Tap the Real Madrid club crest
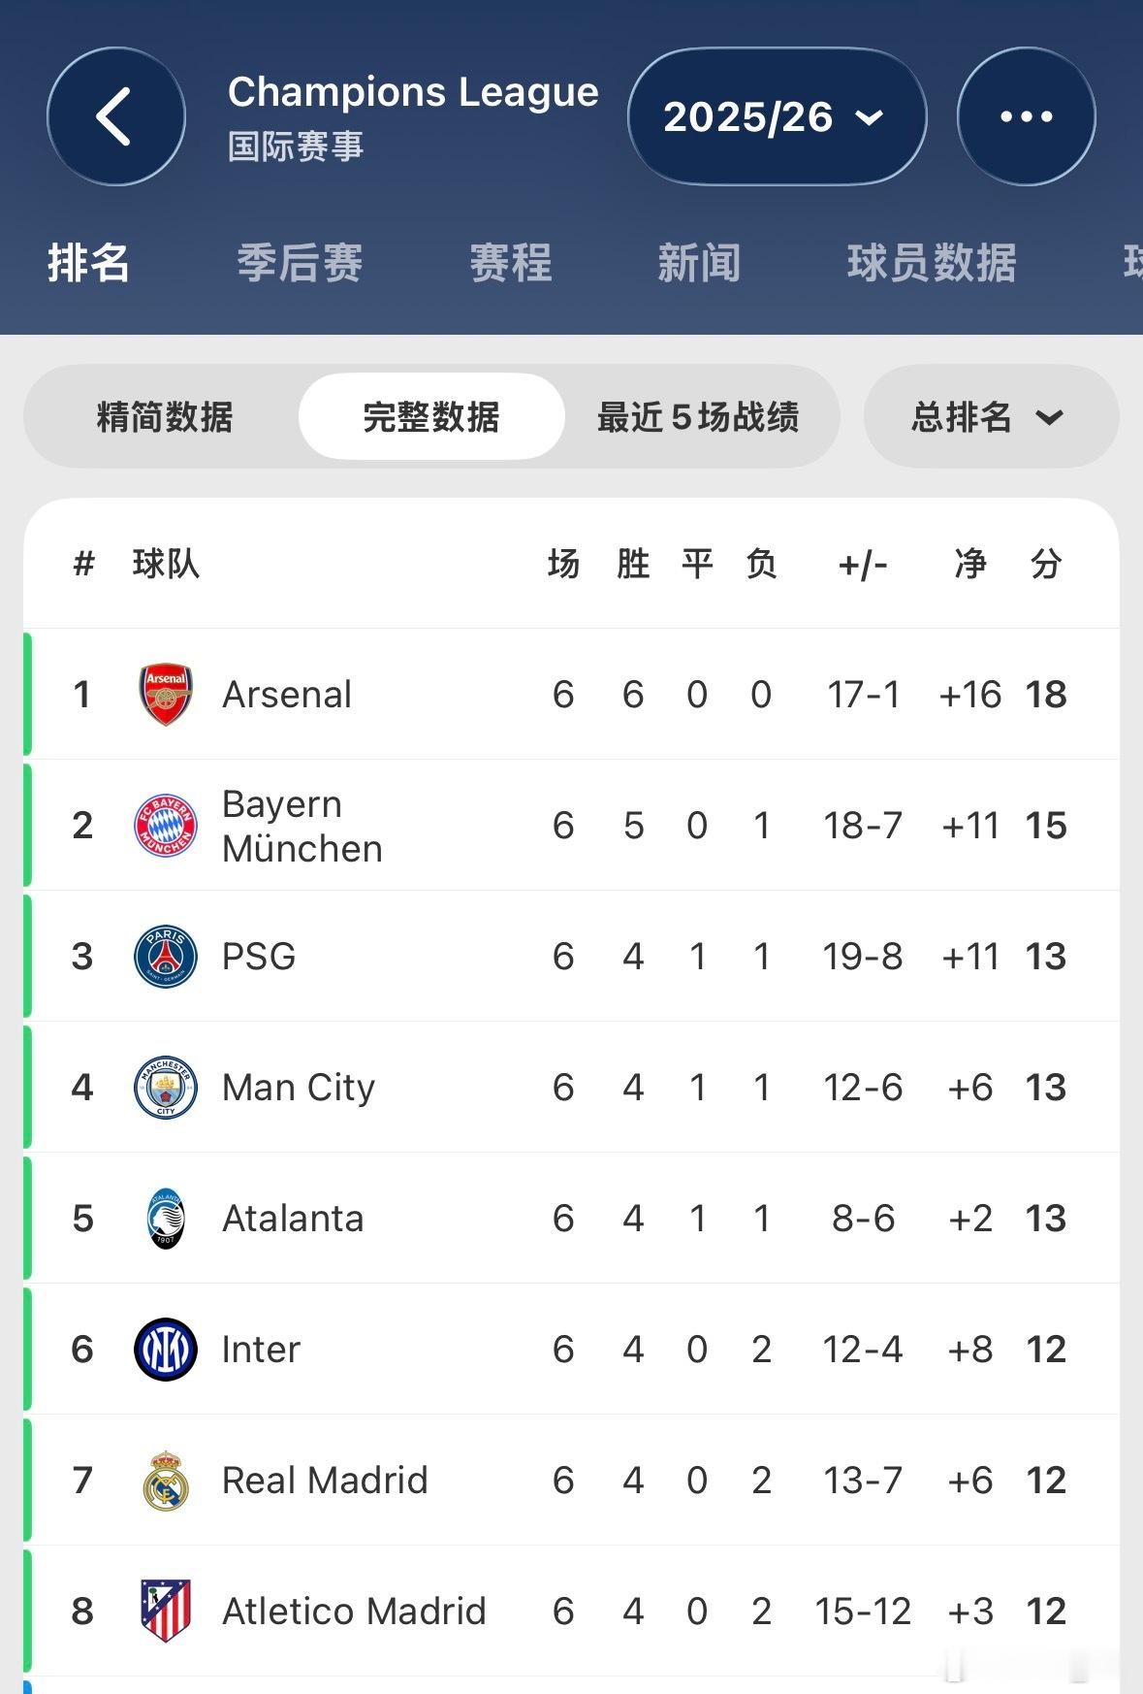 click(x=166, y=1481)
